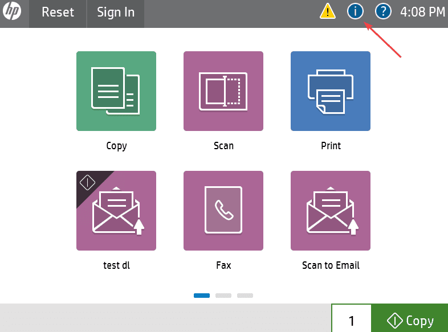Jump to the third home page indicator
The width and height of the screenshot is (448, 332).
coord(245,296)
